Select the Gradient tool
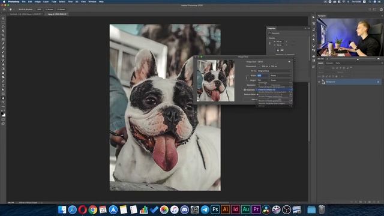Viewport: 384px width, 216px height. (3, 68)
